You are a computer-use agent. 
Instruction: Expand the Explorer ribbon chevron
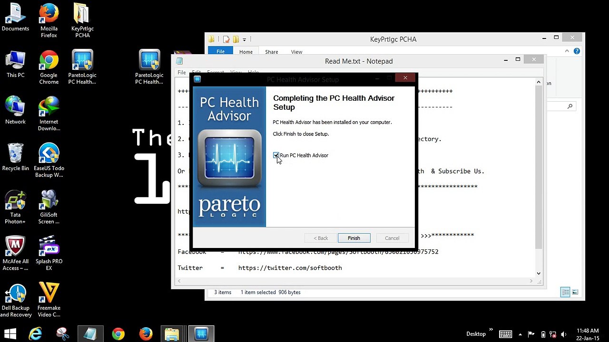pyautogui.click(x=567, y=51)
